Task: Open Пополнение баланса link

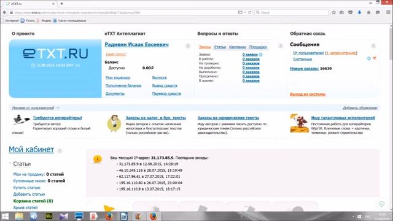Action: (x=123, y=86)
